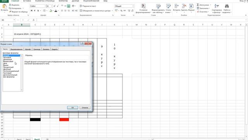
Task: Open the ФАЙЛ (File) tab
Action: pos(4,1)
